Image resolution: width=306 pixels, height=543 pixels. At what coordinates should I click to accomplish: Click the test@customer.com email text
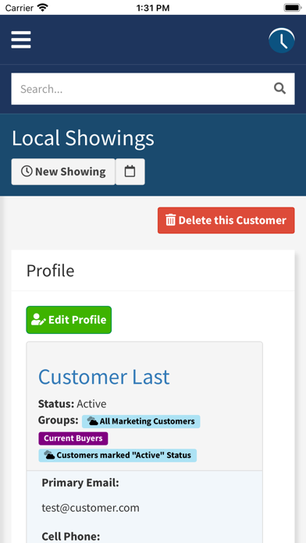[91, 508]
